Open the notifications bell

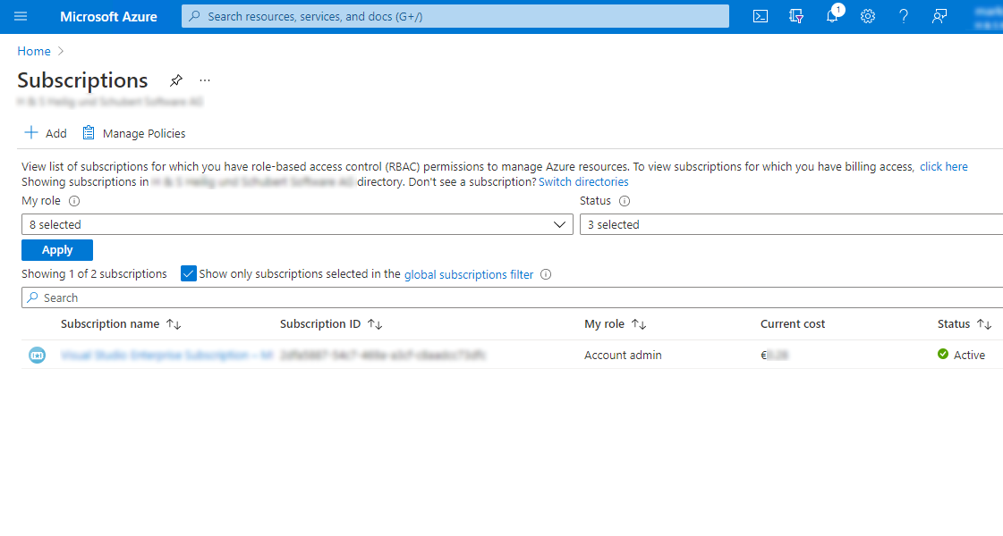(832, 16)
